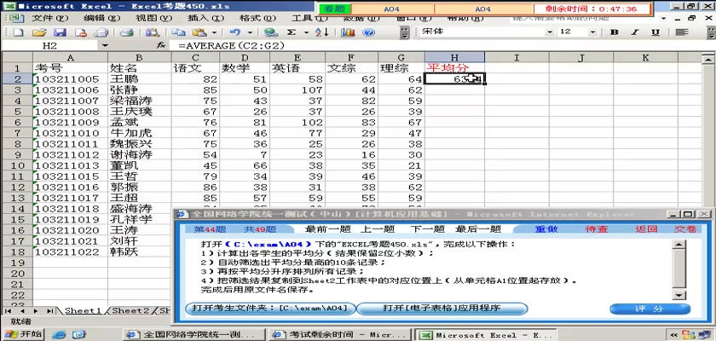
Task: Click the AutoSum sigma icon
Action: click(292, 32)
